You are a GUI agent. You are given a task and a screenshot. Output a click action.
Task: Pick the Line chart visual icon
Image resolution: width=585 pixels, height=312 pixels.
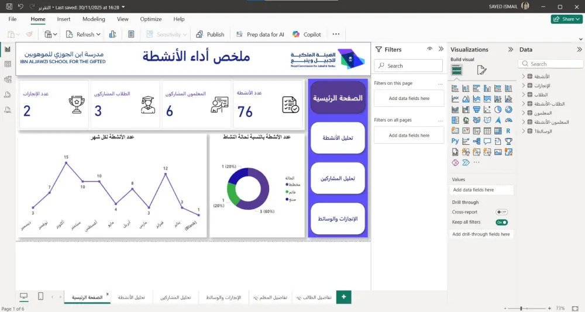point(455,99)
